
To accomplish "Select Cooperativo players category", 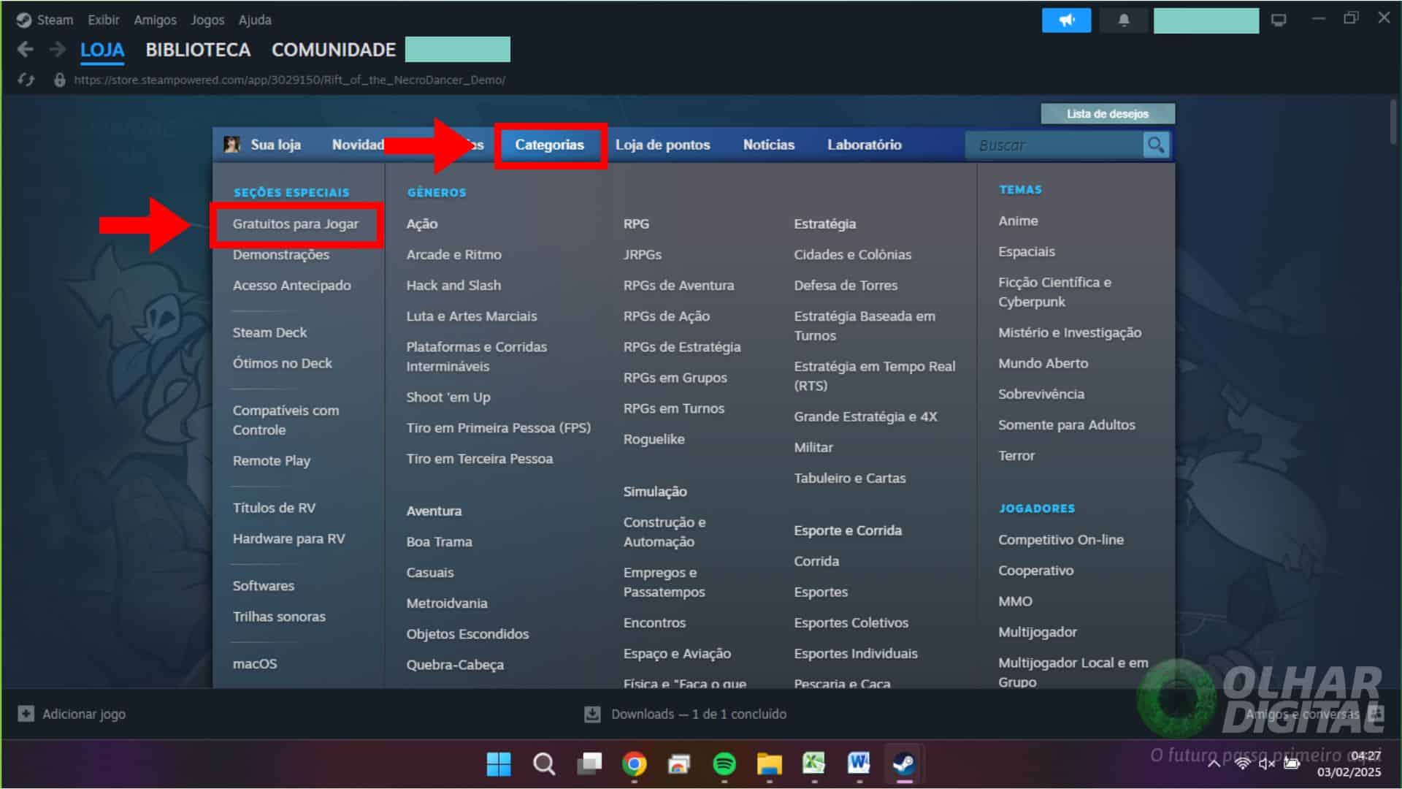I will coord(1035,570).
